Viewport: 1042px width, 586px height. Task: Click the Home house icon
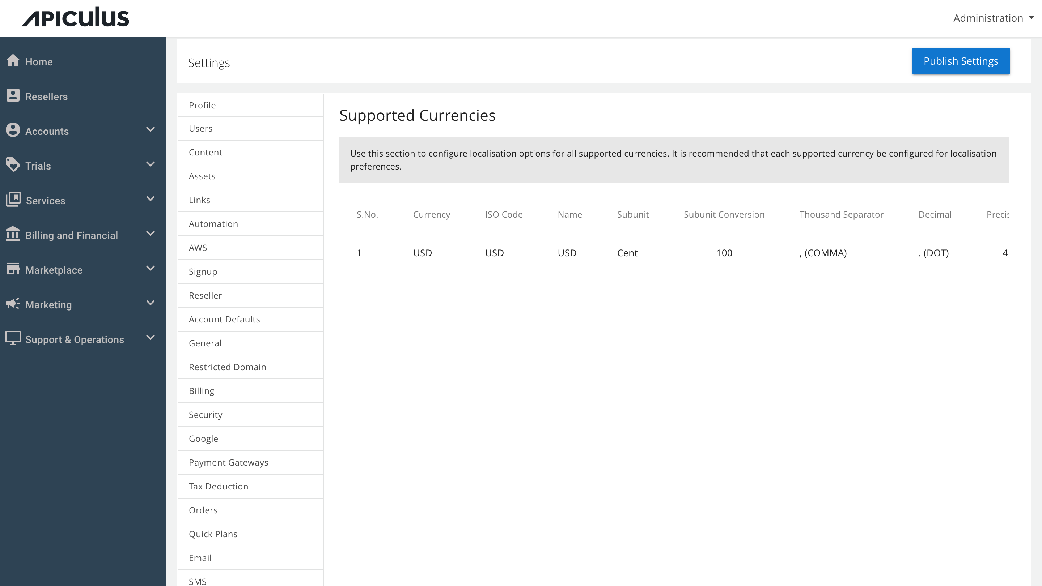13,61
